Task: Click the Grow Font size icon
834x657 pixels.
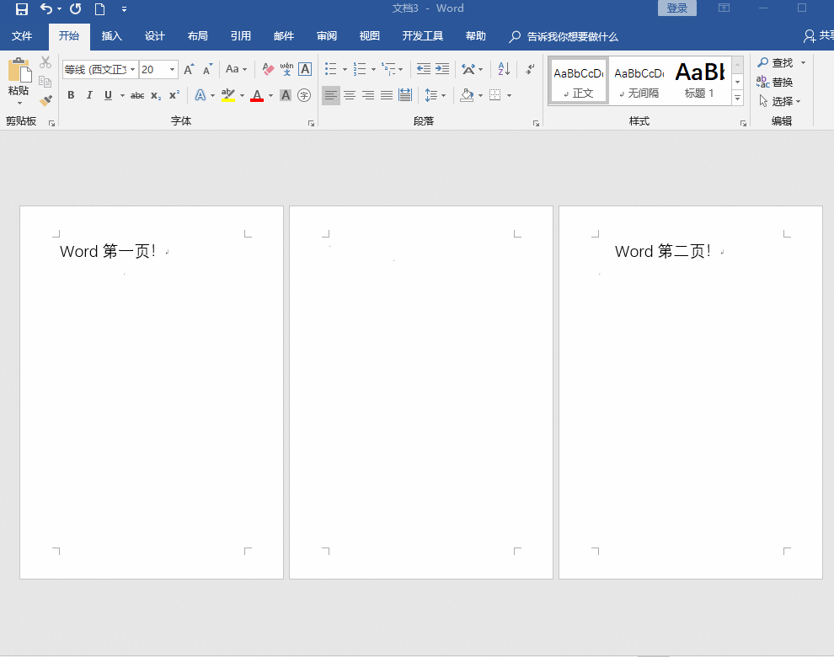Action: 189,69
